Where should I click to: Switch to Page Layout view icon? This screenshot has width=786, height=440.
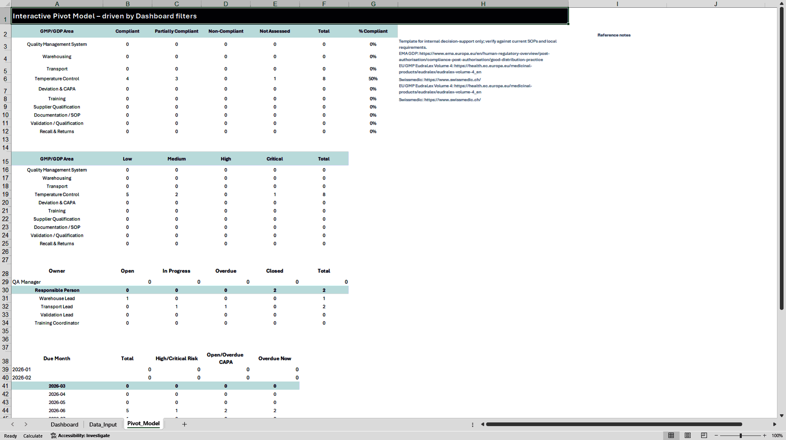pos(688,436)
